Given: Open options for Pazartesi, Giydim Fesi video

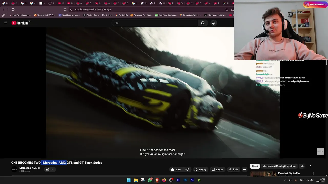Looking at the screenshot, I should [313, 174].
